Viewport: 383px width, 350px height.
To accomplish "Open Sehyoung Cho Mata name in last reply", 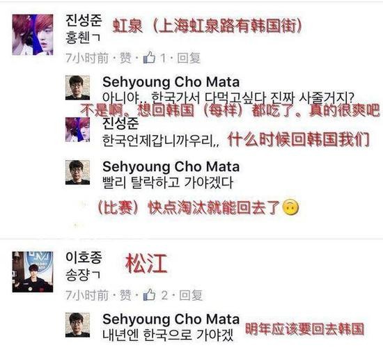I will tap(171, 319).
